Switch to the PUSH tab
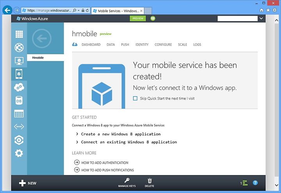281x193 pixels. pos(125,44)
